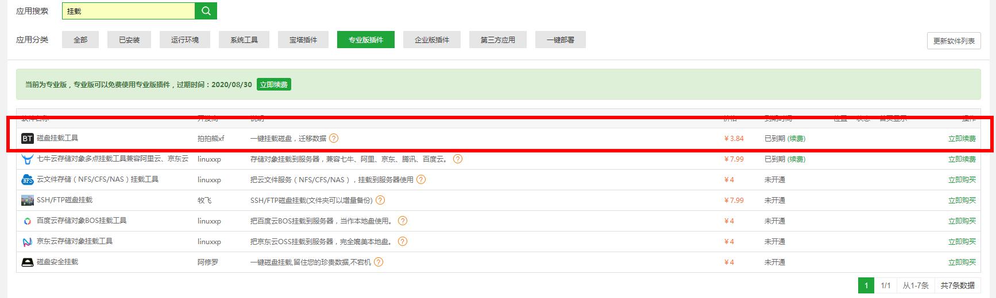Click the 磁盘安全挂载 drive icon
Screen dimensions: 996x298
point(28,262)
